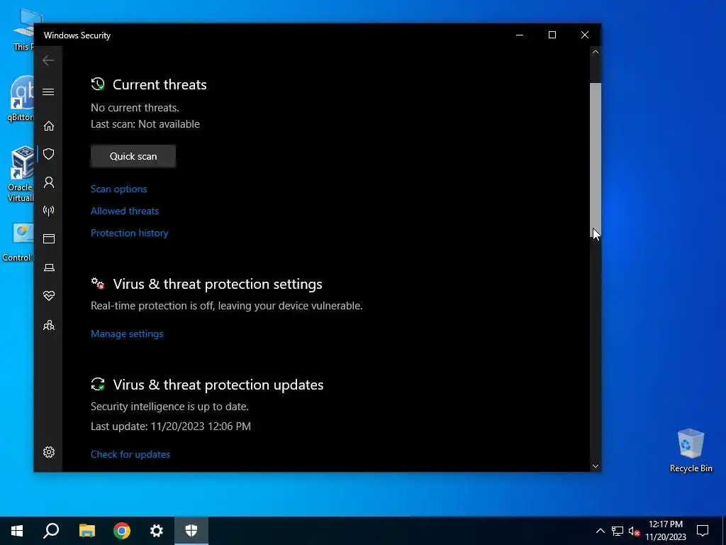The width and height of the screenshot is (726, 545).
Task: Maximize the Windows Security window
Action: point(552,35)
